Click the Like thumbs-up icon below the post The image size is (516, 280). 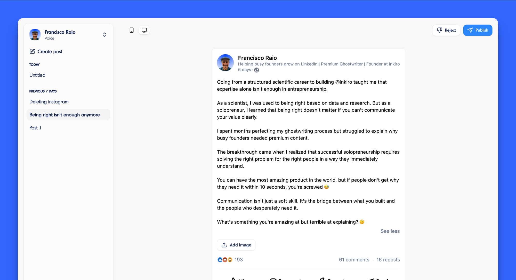coord(234,279)
